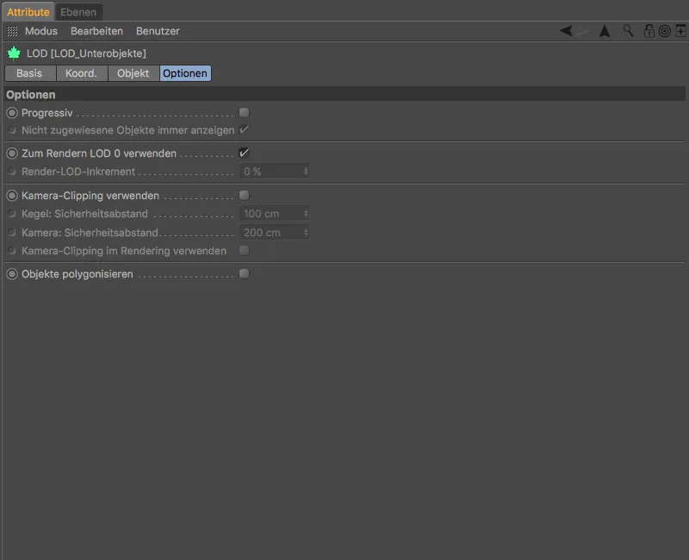689x560 pixels.
Task: Switch to the Ebenen tab
Action: [x=78, y=12]
